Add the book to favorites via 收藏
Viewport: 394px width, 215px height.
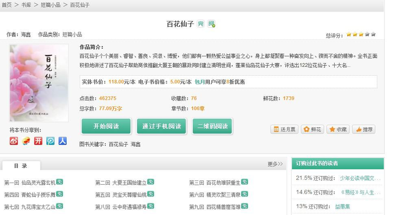pos(338,129)
